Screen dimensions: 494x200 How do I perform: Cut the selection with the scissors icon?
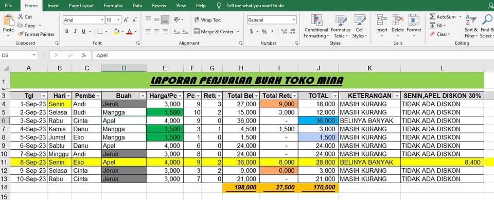point(21,16)
